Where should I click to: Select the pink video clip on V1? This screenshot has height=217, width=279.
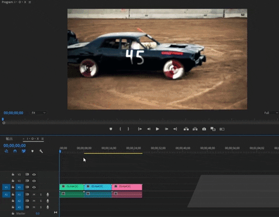pos(127,187)
